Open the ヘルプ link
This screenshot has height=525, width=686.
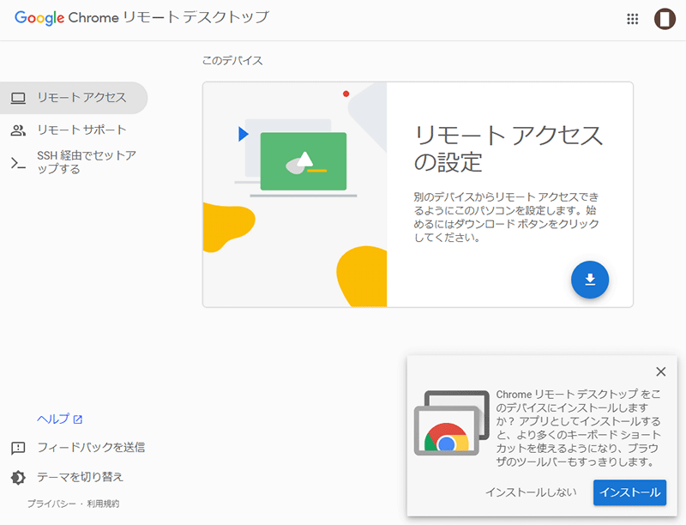coord(53,419)
